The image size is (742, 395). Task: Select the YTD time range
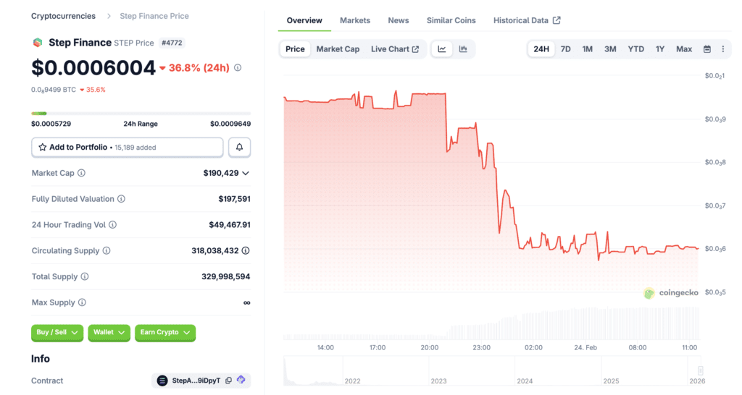636,49
